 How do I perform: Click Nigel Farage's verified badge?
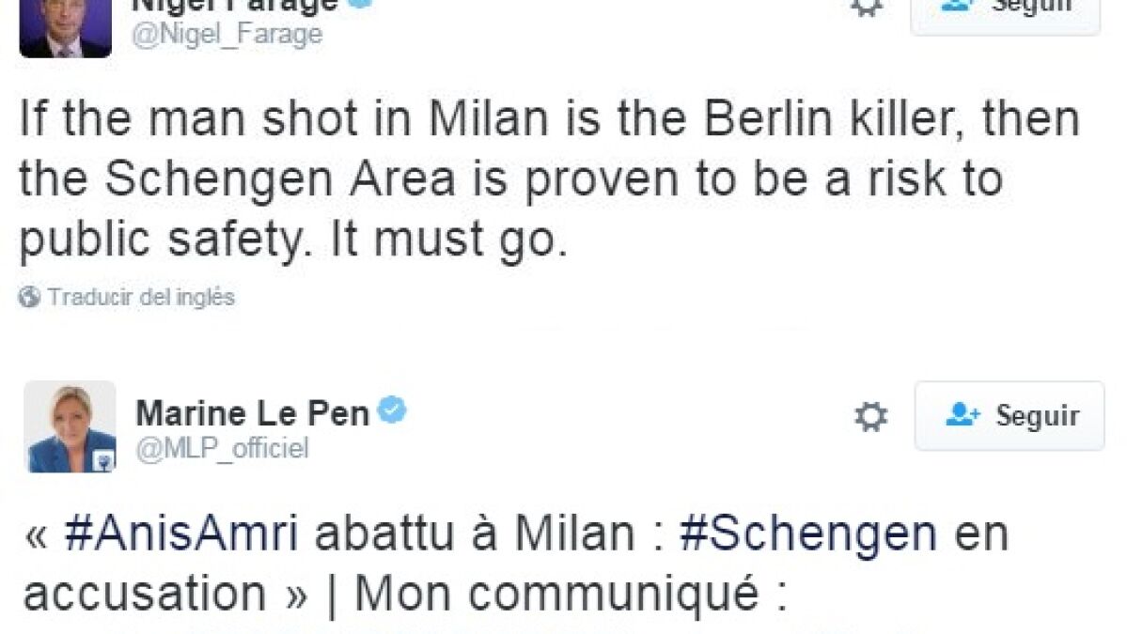(360, 4)
